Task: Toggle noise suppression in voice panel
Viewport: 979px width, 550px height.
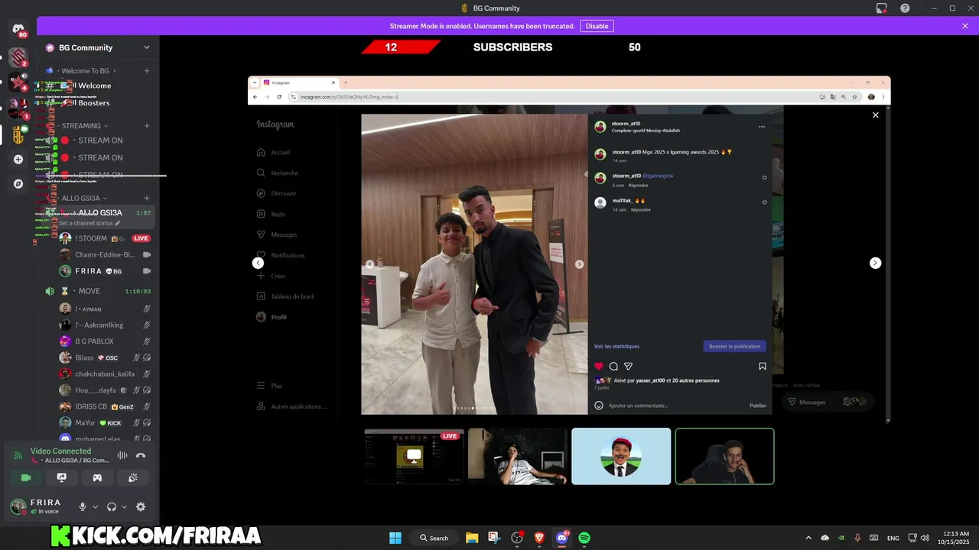Action: point(122,455)
